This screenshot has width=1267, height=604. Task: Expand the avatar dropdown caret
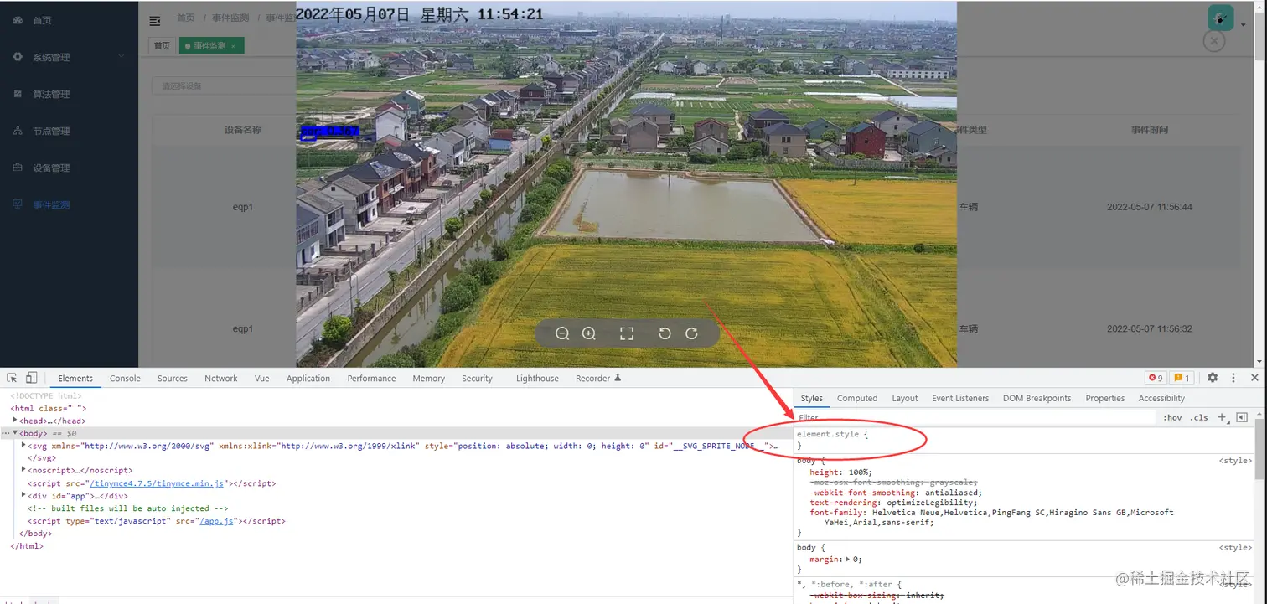[1244, 25]
